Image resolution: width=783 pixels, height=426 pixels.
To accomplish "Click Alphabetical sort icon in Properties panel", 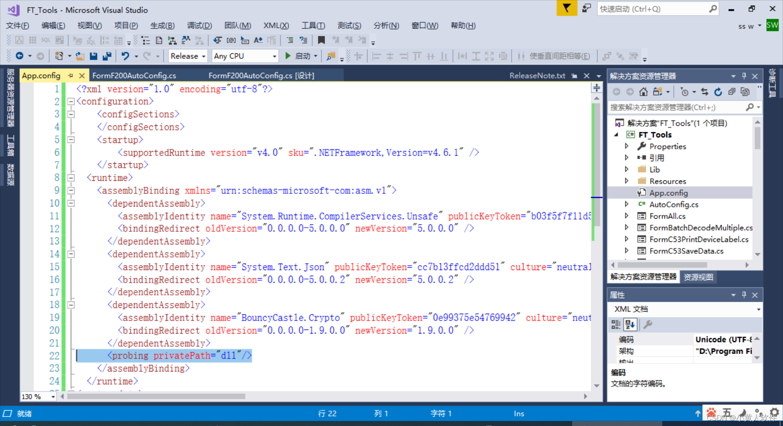I will click(x=630, y=325).
